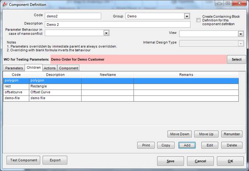The width and height of the screenshot is (249, 171).
Task: Click inside the Code field containing demo2
Action: (73, 16)
